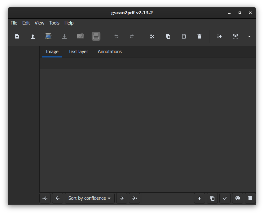
Task: Go to first text box arrow button
Action: click(45, 198)
